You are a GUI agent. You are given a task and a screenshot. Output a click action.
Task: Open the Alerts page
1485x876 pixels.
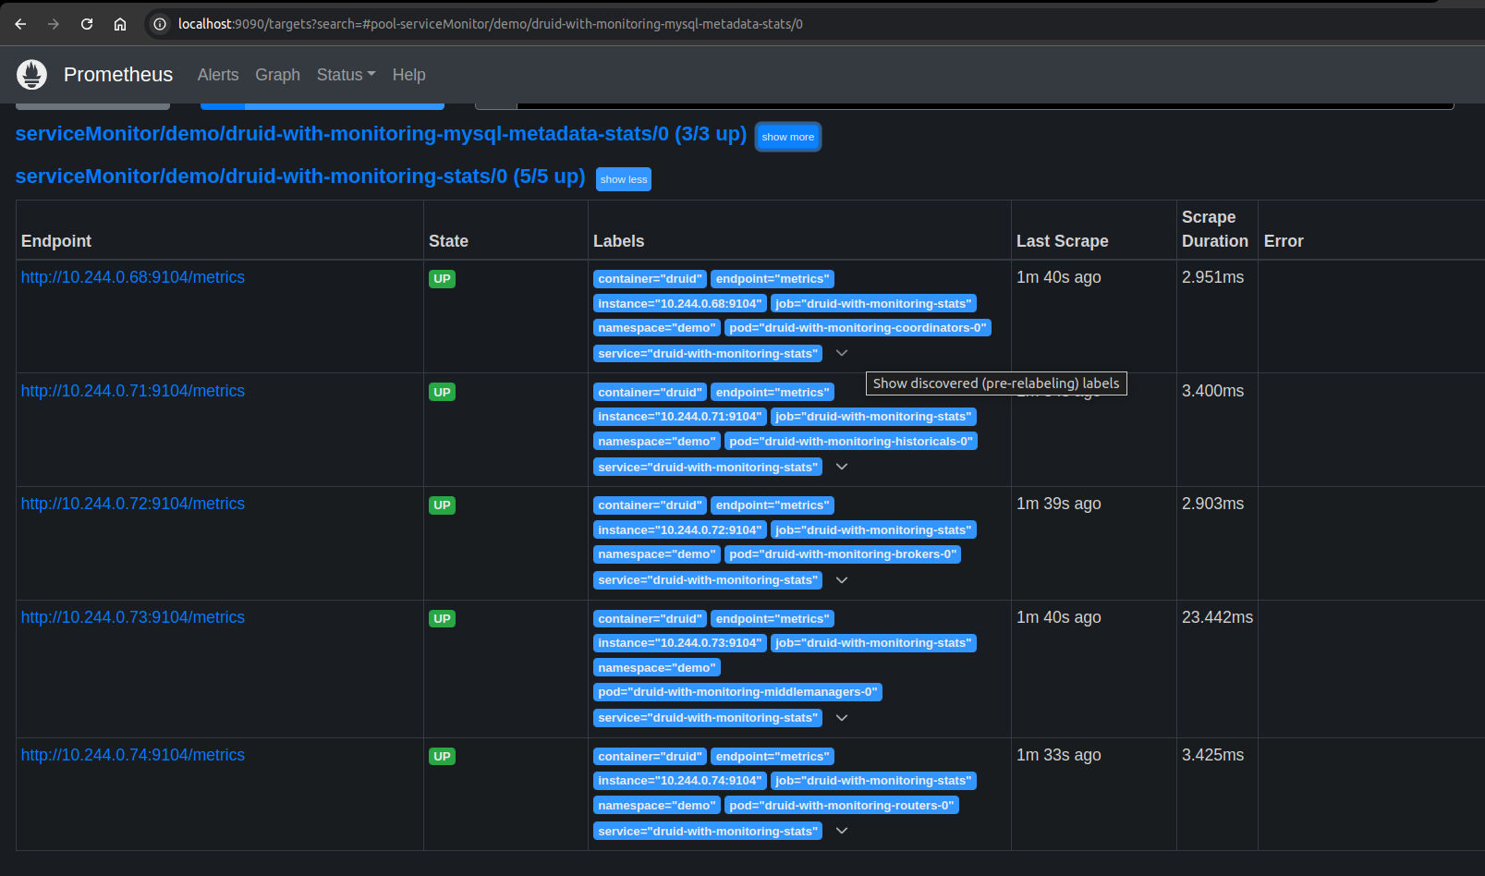[x=218, y=75]
